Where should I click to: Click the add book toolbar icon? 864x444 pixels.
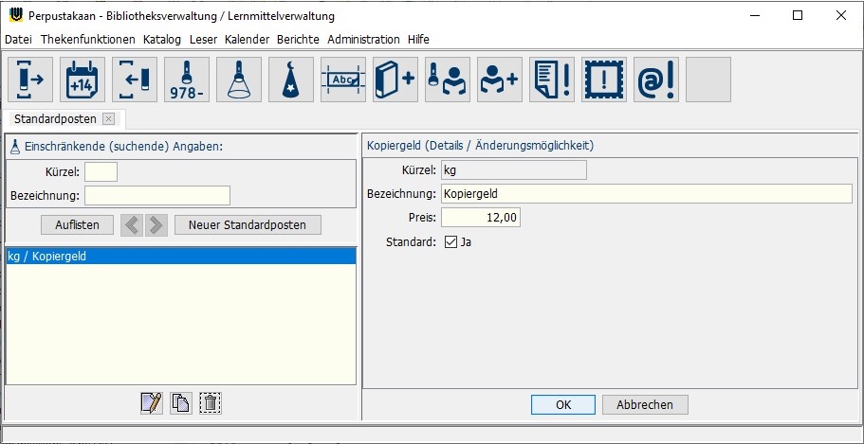tap(395, 80)
